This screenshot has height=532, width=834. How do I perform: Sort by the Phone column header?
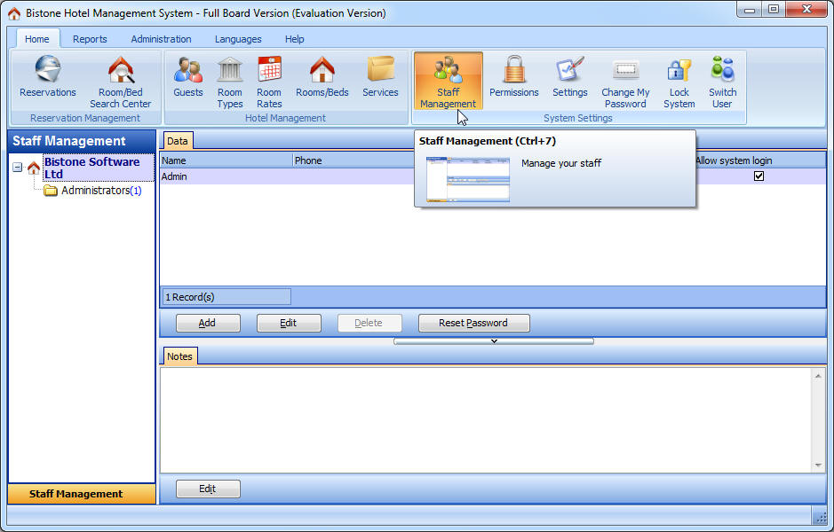[353, 160]
